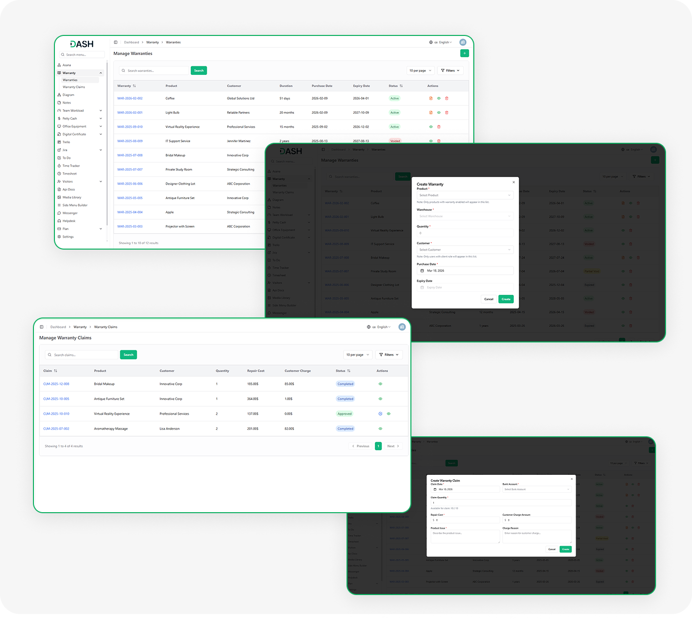Sort Warranties table by Status
The height and width of the screenshot is (621, 692).
[401, 86]
